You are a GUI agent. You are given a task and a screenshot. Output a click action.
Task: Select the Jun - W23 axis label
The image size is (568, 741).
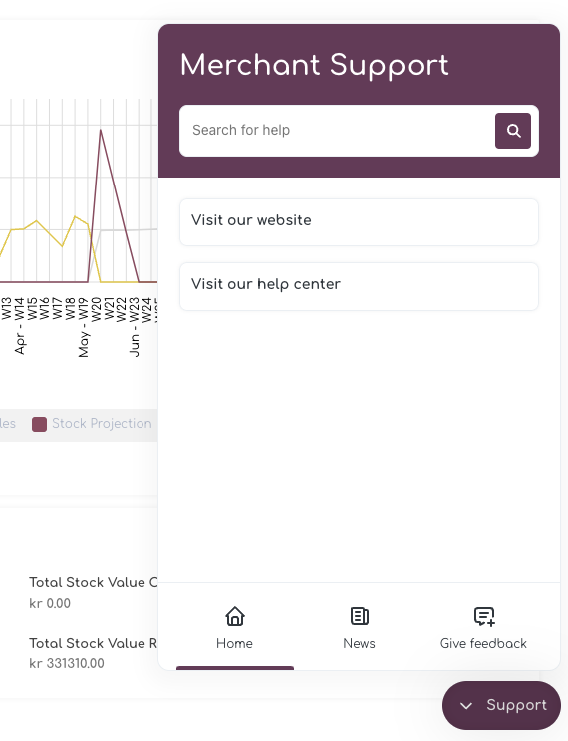click(135, 326)
